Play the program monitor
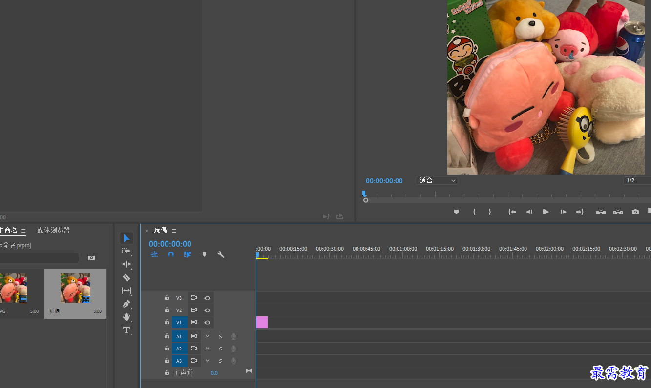This screenshot has width=651, height=388. pyautogui.click(x=546, y=212)
